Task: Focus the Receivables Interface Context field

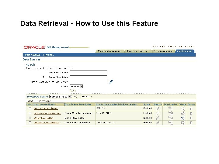Action: (89, 82)
